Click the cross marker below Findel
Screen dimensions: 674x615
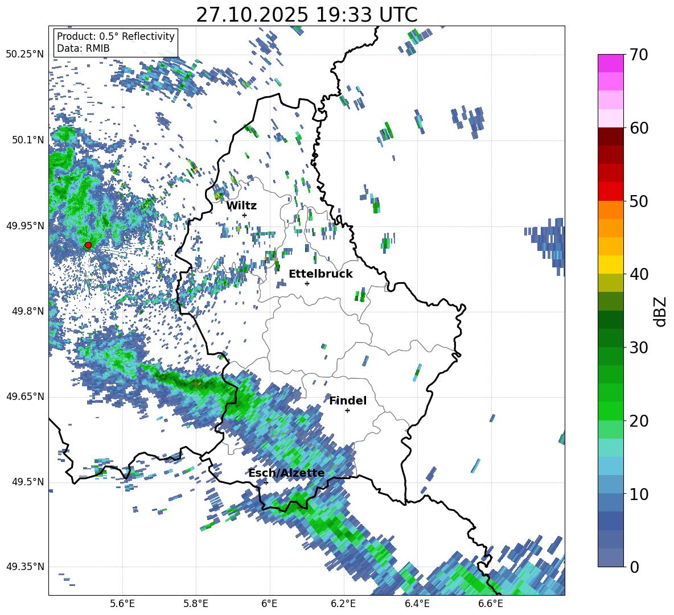347,411
